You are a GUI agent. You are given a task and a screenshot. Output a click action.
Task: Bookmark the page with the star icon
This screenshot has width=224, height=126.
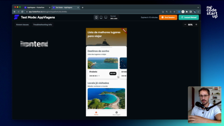coord(174,12)
